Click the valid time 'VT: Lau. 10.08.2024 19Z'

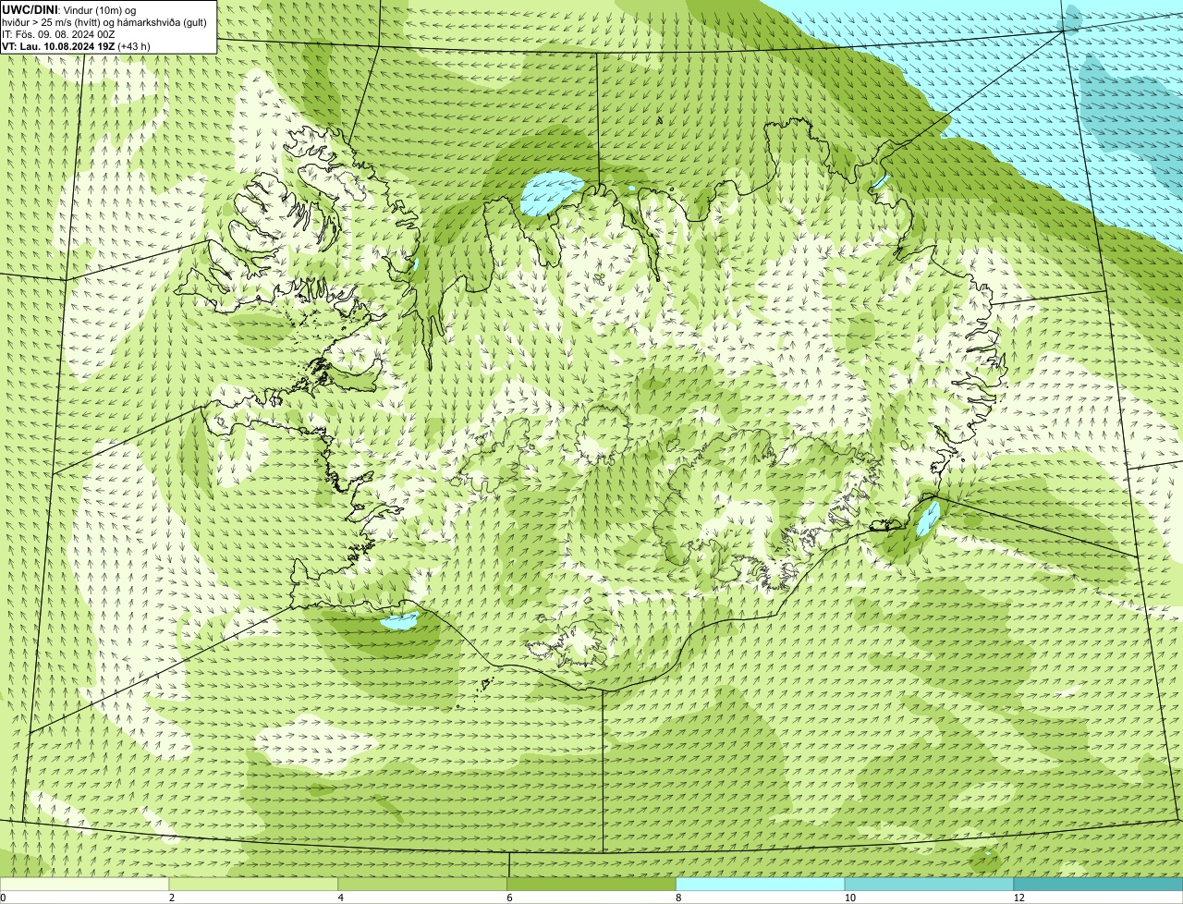58,46
